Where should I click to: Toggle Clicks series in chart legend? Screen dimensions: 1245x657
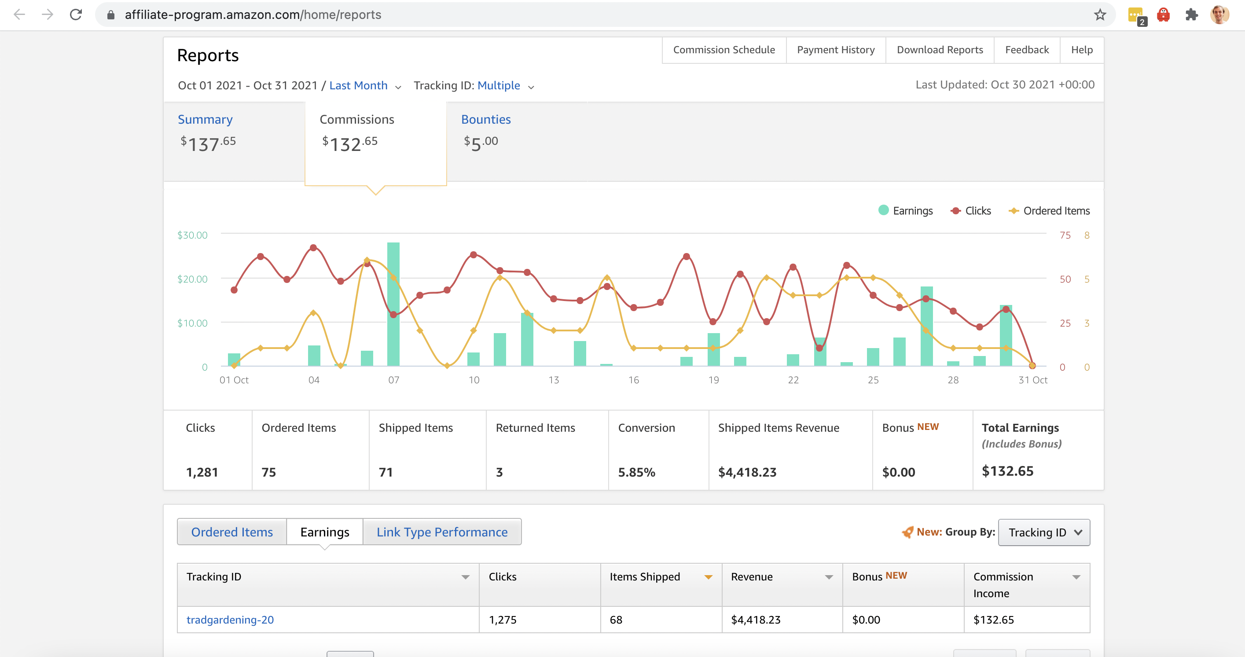[970, 211]
